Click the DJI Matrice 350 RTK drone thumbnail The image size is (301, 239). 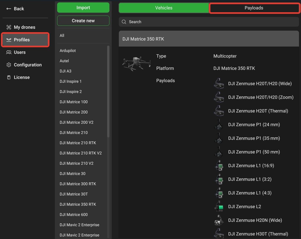[x=137, y=63]
